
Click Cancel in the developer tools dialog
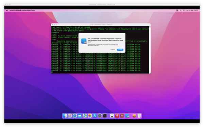tap(113, 50)
